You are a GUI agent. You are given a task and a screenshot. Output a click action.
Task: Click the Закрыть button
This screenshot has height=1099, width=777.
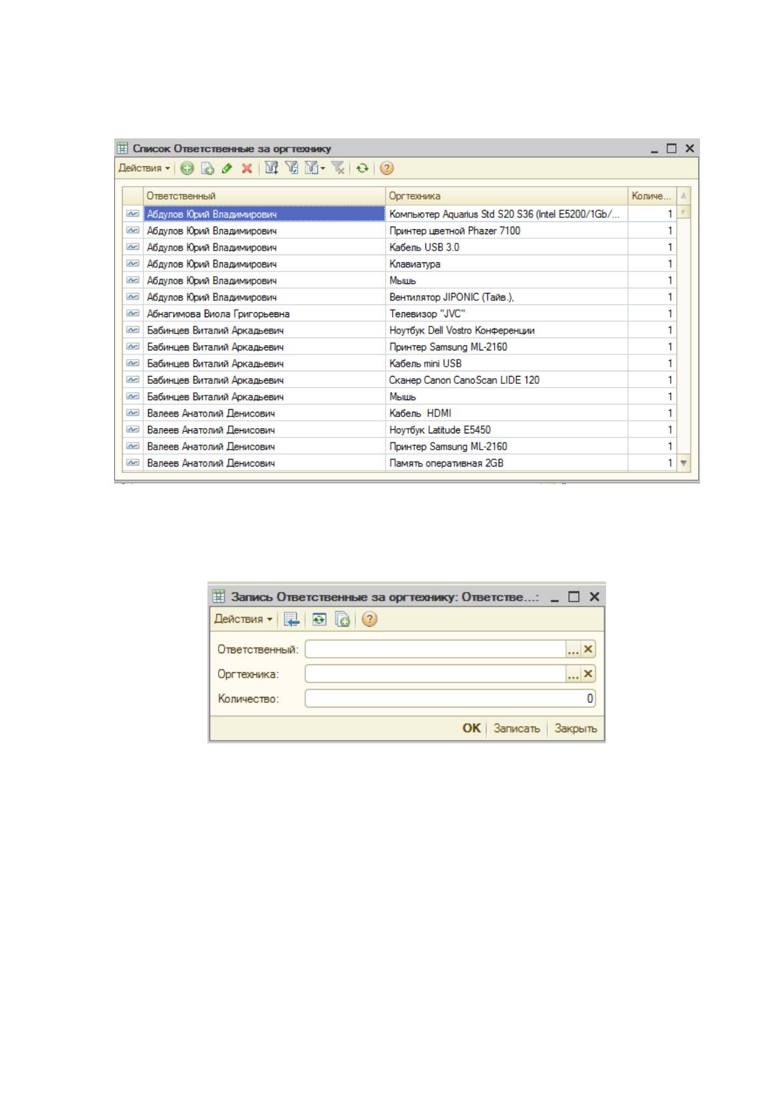[575, 728]
